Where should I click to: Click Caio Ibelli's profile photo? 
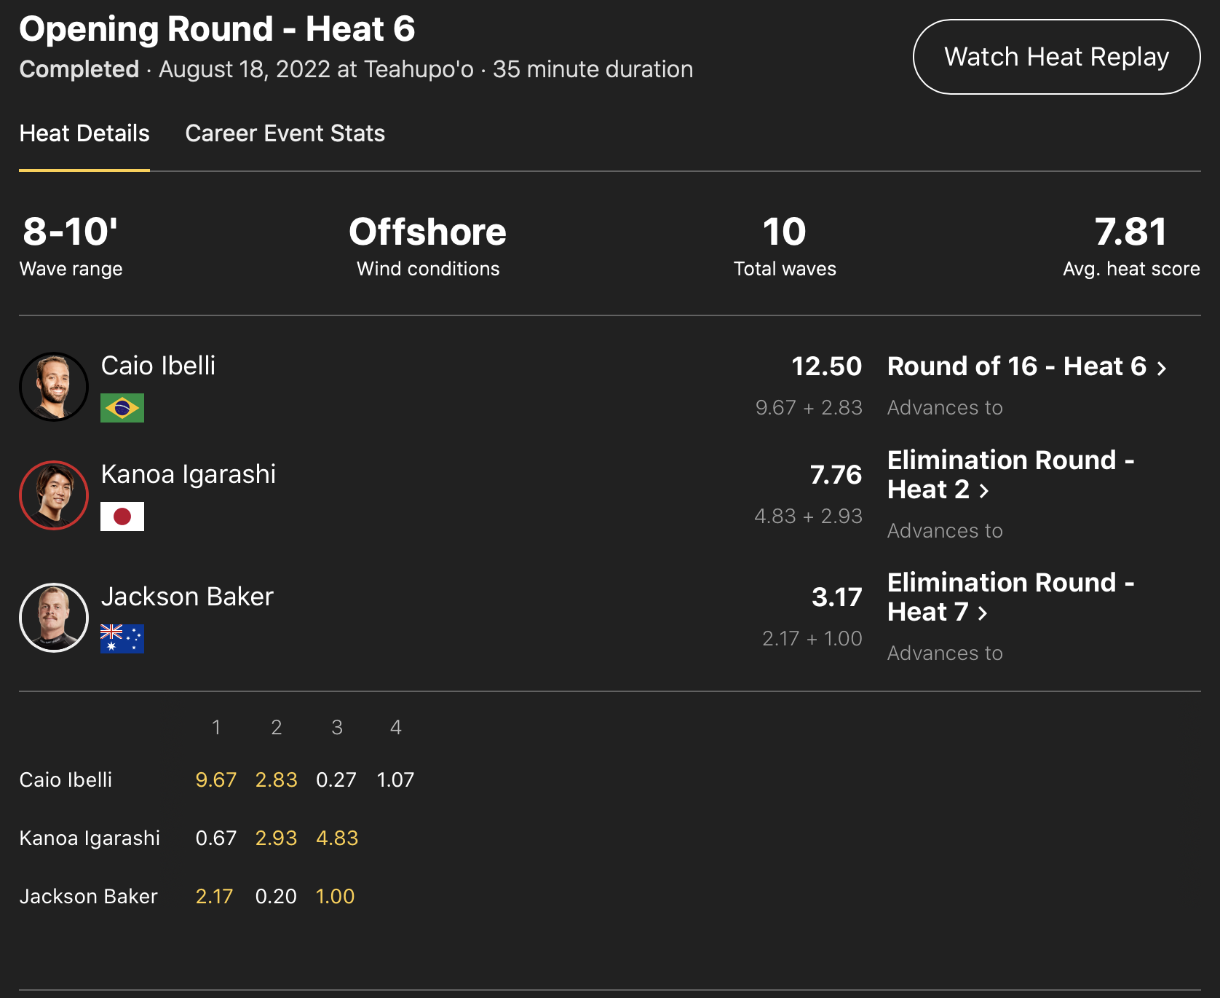point(54,387)
